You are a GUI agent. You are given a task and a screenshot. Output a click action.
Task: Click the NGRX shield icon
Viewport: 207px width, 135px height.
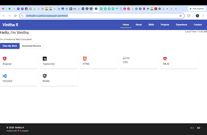pyautogui.click(x=45, y=76)
